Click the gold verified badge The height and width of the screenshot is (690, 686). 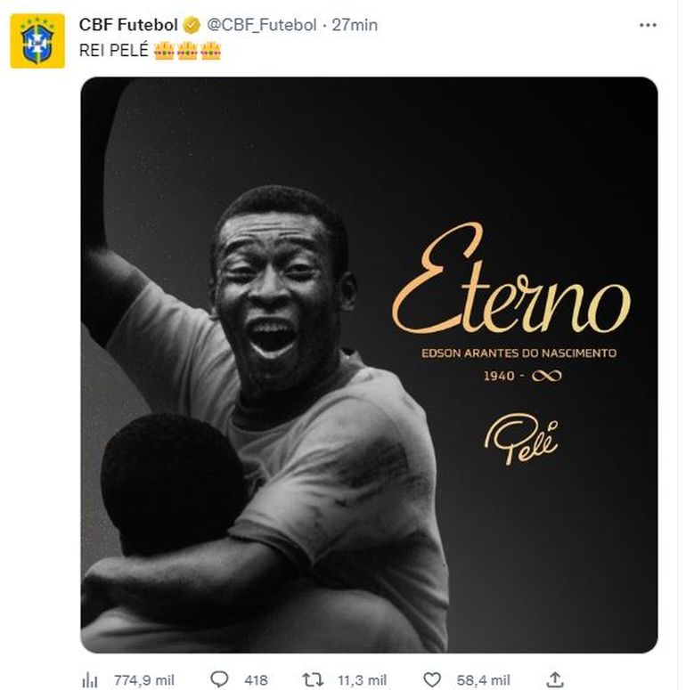tap(192, 25)
